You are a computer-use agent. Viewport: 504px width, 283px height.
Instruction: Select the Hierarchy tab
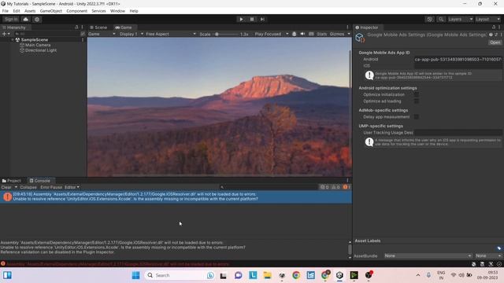(x=14, y=28)
